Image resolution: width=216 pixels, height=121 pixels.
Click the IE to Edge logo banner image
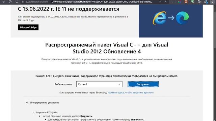(170, 21)
